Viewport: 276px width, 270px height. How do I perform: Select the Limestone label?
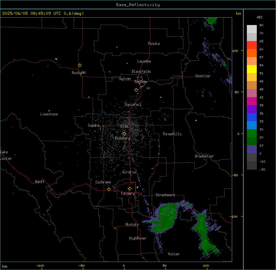(x=49, y=114)
